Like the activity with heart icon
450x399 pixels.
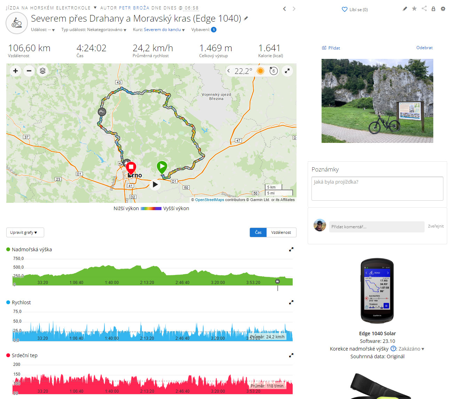coord(345,10)
